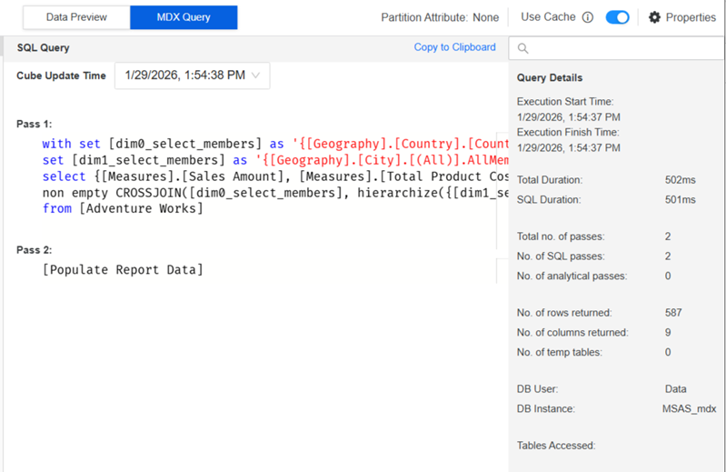Click the Pass 2 heading
Screen dimensions: 726x472
pyautogui.click(x=35, y=250)
